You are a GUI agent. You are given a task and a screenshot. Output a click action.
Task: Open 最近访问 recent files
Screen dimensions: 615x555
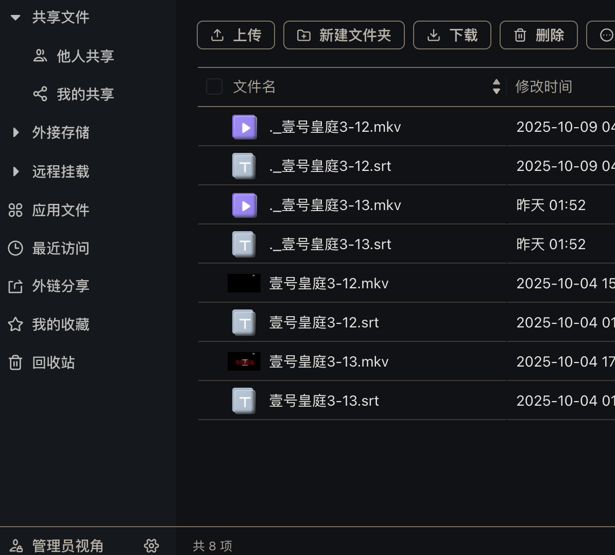61,248
